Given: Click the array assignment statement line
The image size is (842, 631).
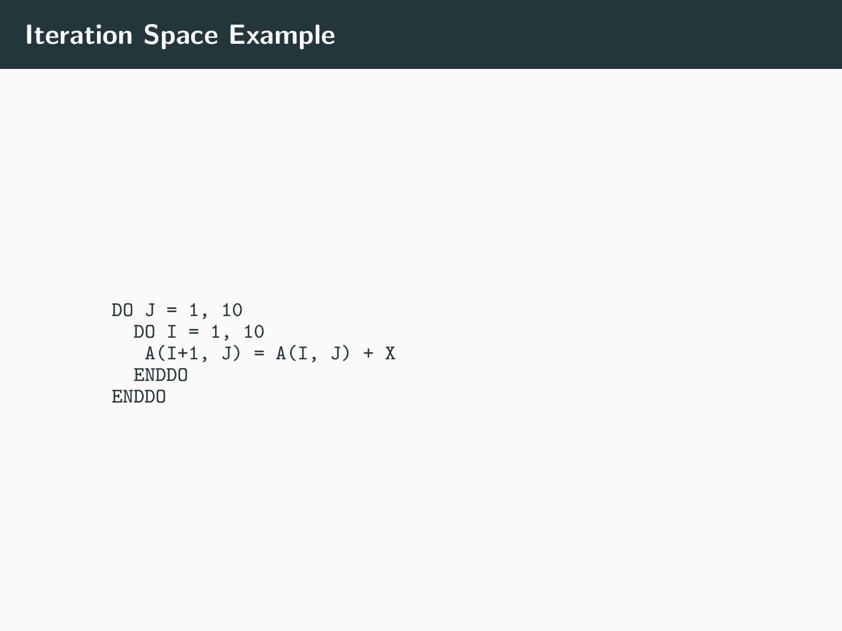Looking at the screenshot, I should 270,353.
